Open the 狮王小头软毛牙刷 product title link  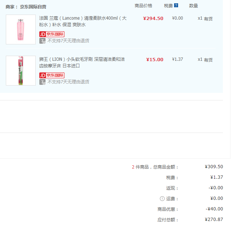click(x=82, y=62)
